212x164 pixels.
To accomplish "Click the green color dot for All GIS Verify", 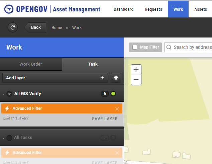I will [x=113, y=94].
